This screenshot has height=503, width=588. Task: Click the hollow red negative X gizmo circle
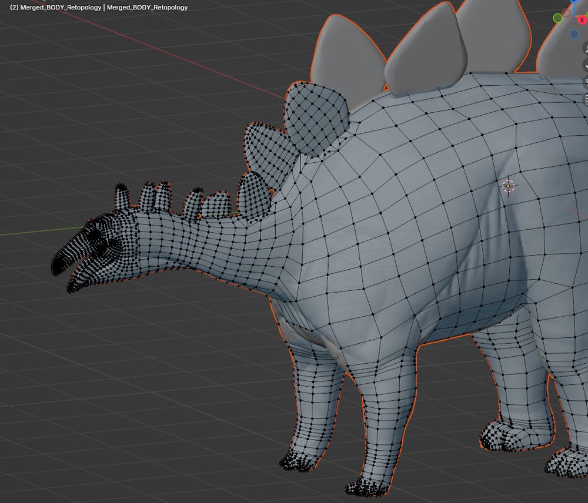[x=566, y=13]
